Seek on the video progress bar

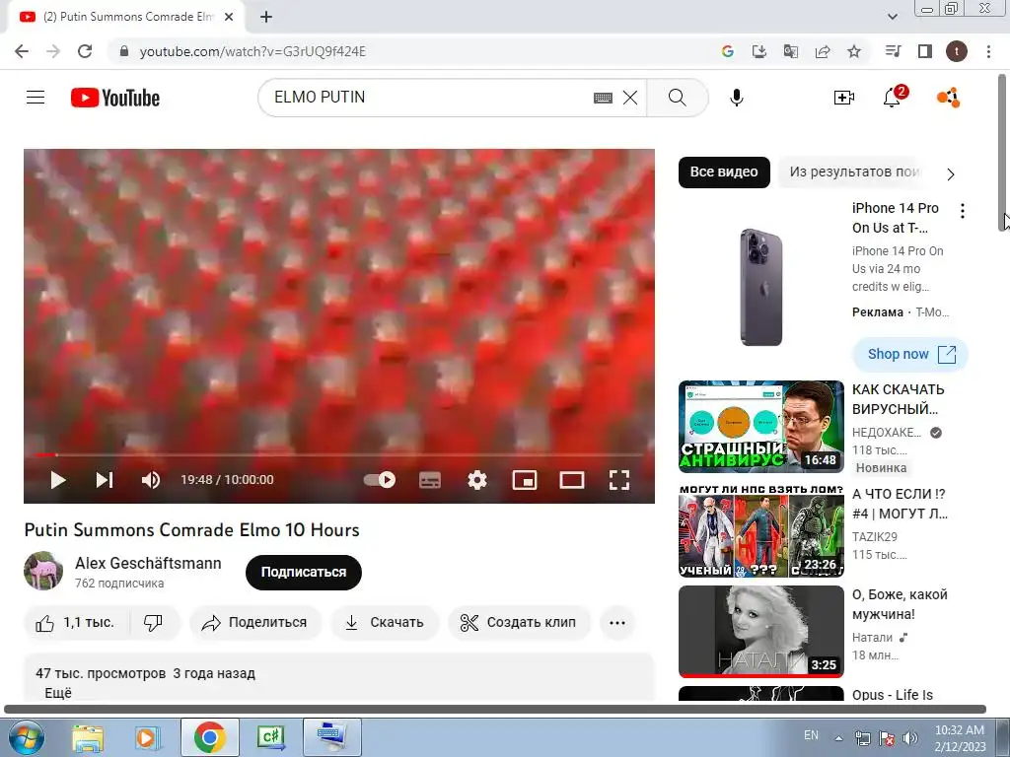[x=339, y=455]
